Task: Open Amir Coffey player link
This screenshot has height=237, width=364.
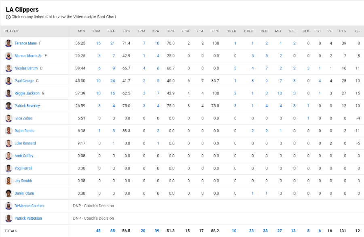Action: point(24,156)
